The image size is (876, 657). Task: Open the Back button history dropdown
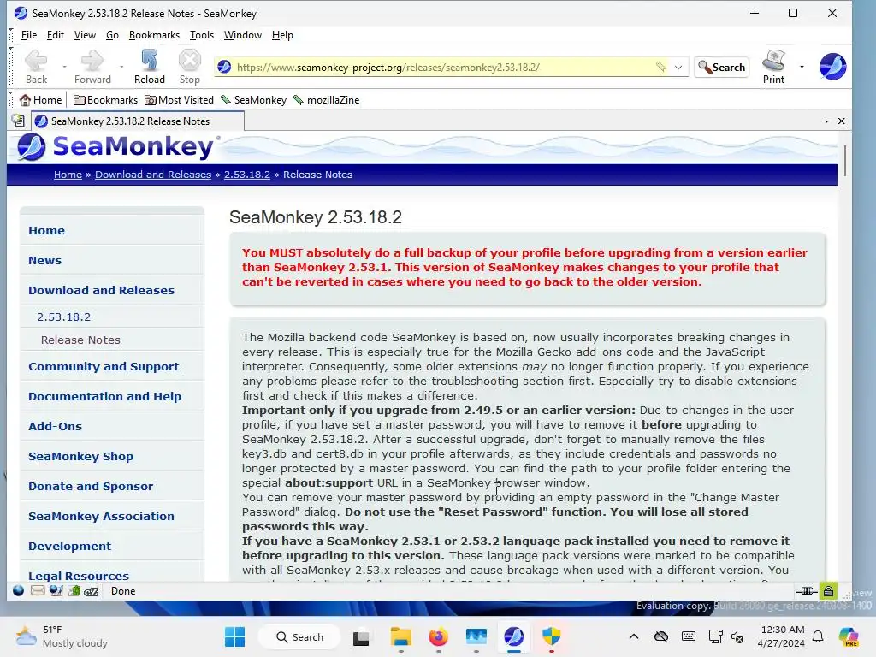point(64,67)
